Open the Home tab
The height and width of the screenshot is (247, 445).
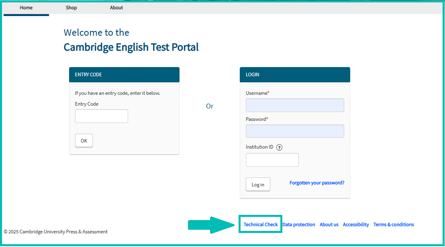26,8
